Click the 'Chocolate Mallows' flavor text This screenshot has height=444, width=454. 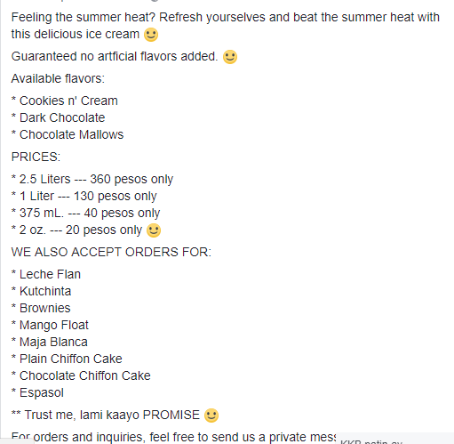pos(71,134)
